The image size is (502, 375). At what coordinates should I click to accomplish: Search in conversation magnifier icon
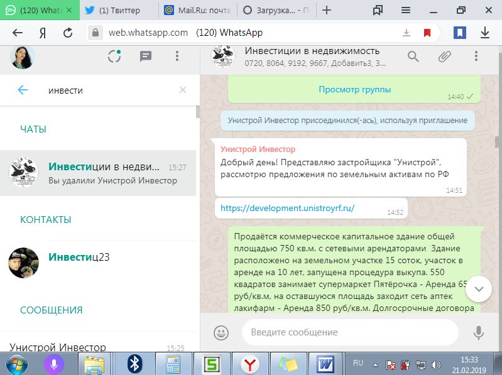[x=413, y=57]
